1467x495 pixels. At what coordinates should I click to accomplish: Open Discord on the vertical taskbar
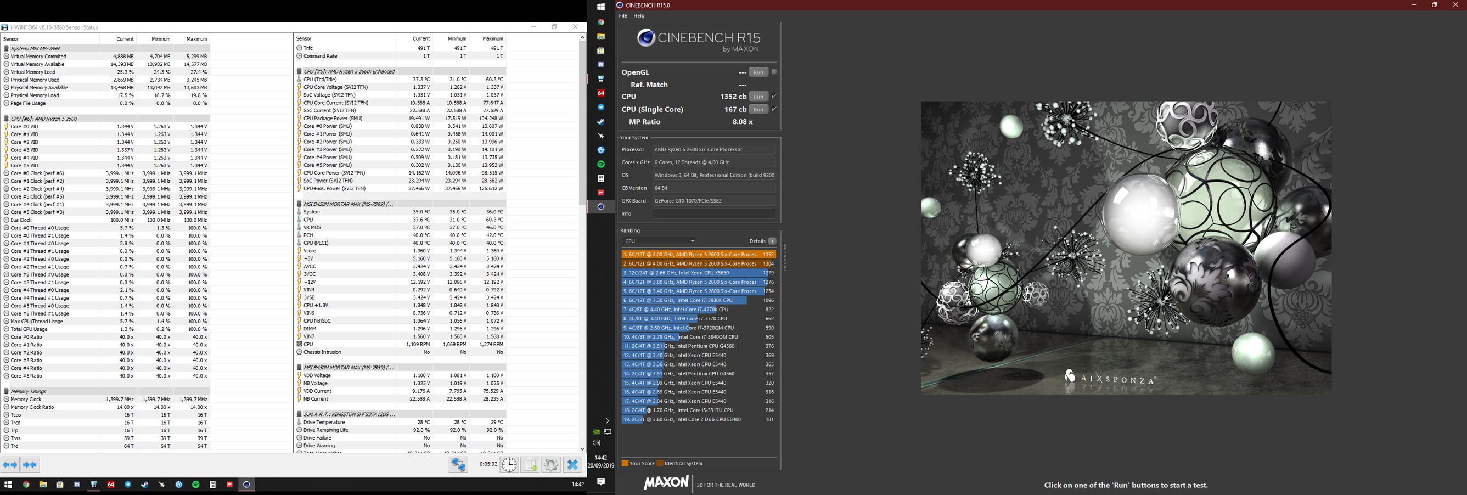(601, 65)
